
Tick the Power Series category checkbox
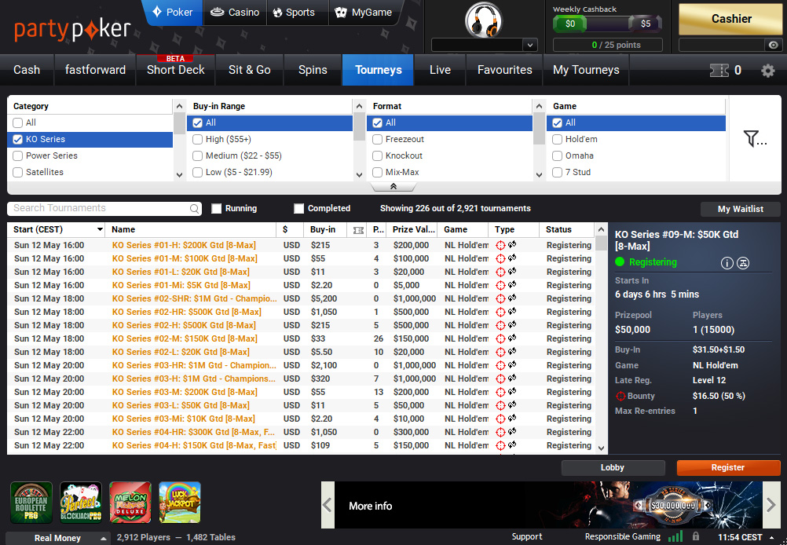pos(18,155)
